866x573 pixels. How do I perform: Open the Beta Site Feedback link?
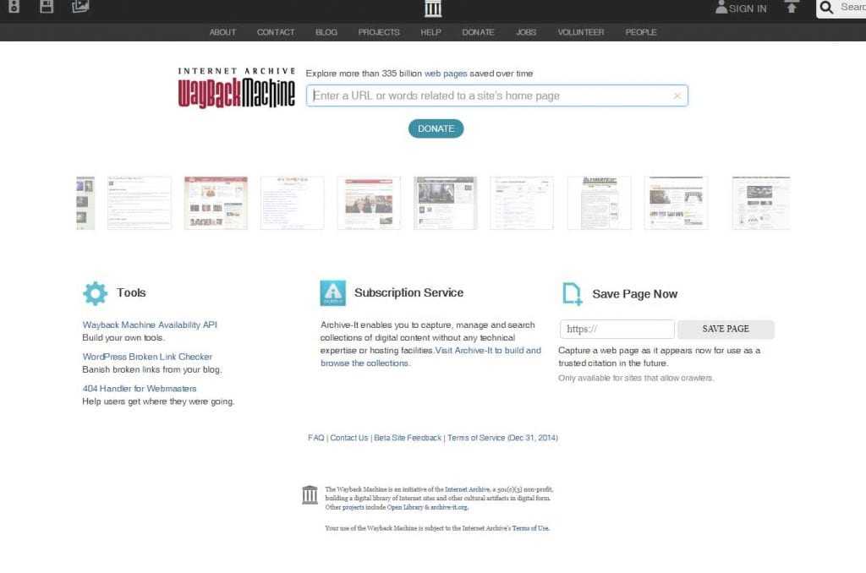[408, 438]
